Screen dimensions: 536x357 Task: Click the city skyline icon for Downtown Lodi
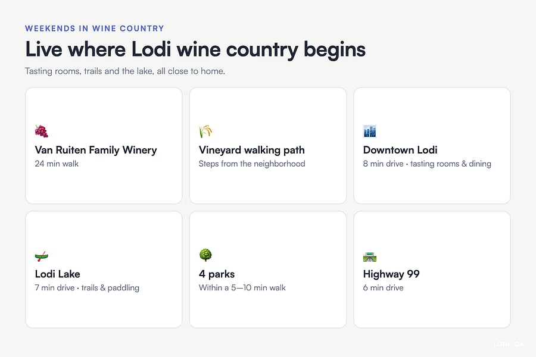369,131
